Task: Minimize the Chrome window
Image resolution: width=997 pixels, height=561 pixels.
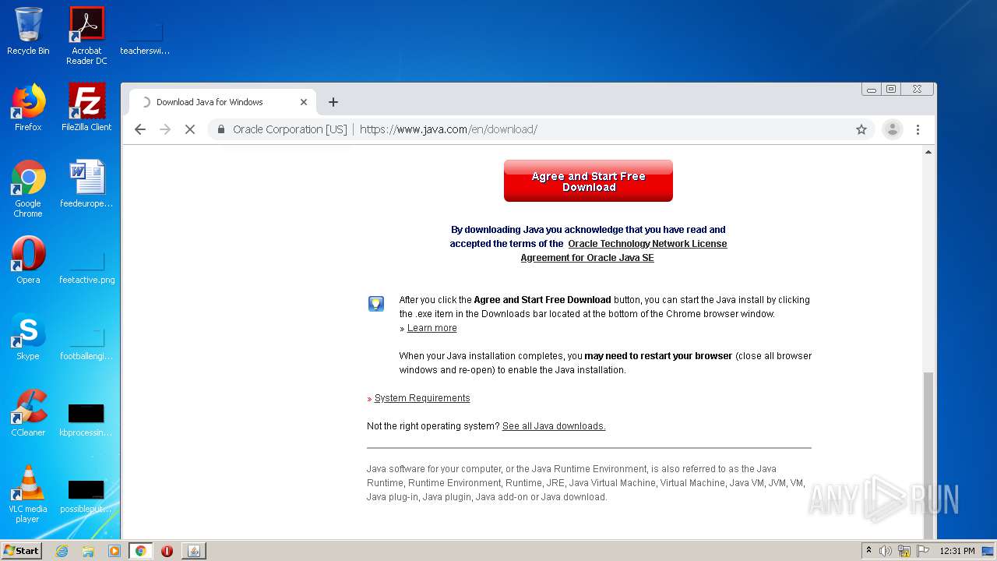Action: 872,90
